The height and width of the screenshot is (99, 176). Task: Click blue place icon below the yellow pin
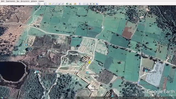point(87,73)
